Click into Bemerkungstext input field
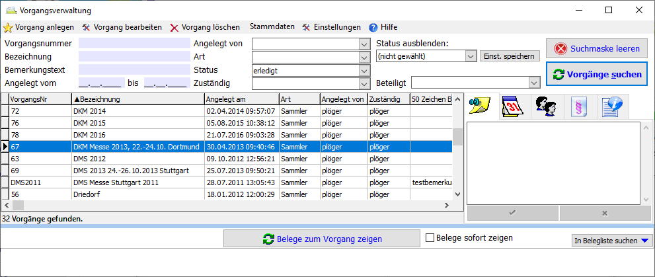The height and width of the screenshot is (277, 655). 134,70
